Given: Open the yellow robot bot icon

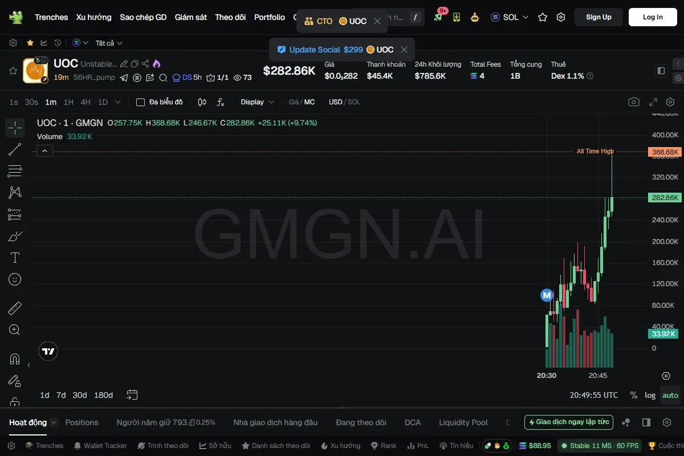Looking at the screenshot, I should tap(475, 17).
